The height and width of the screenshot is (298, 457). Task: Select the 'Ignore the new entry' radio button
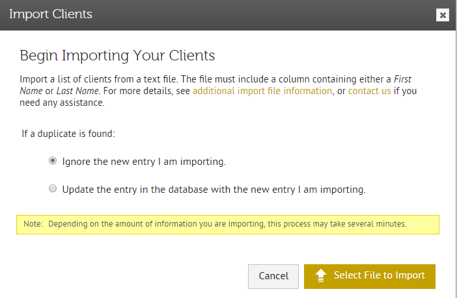coord(53,162)
